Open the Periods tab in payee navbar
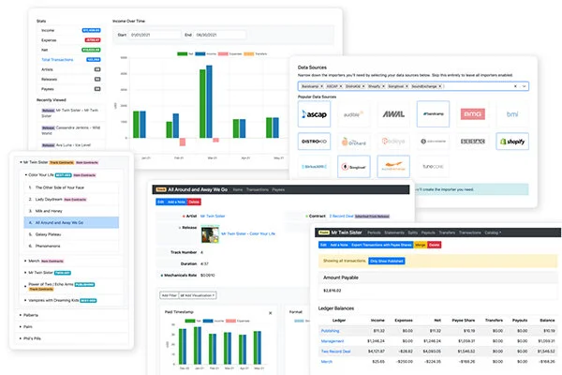Image resolution: width=562 pixels, height=375 pixels. pos(374,232)
